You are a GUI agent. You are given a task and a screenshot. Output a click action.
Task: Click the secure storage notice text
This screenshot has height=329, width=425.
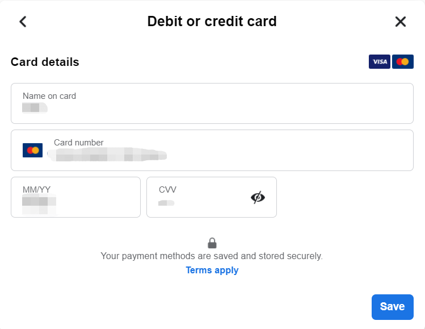[x=212, y=256]
